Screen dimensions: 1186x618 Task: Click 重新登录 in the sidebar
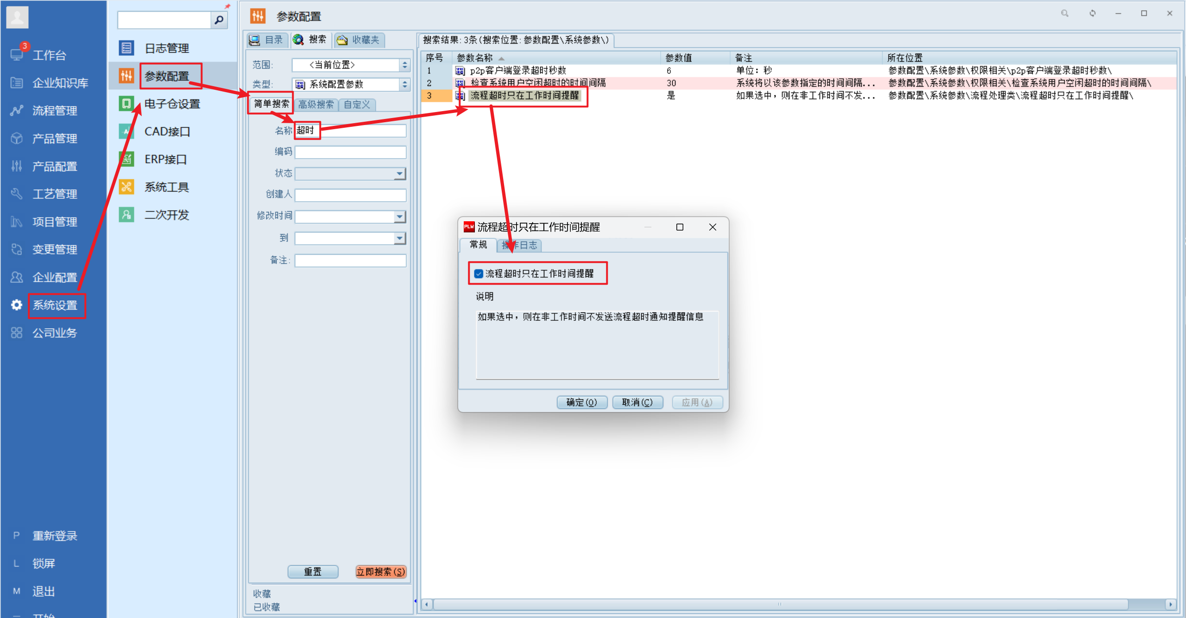tap(55, 536)
